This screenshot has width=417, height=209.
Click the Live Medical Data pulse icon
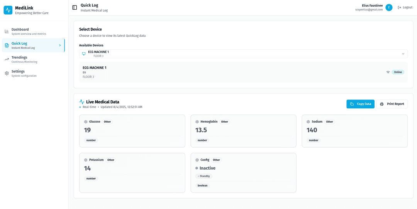click(x=82, y=102)
